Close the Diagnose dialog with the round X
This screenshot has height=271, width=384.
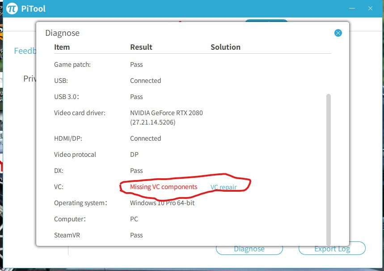point(338,33)
